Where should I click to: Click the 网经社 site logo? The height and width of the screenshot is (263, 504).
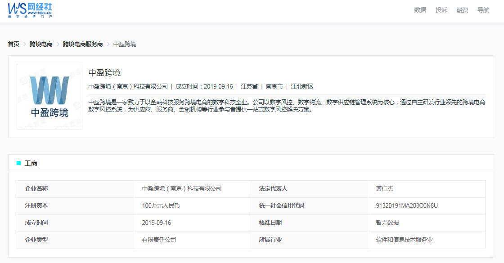click(30, 11)
